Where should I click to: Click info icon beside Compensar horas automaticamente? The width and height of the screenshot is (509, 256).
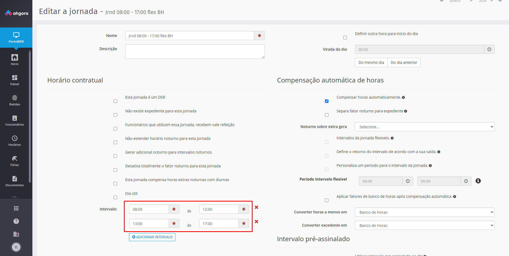coord(403,98)
